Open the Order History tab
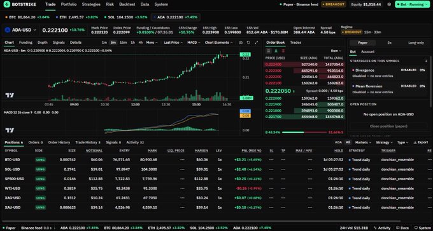433x231 pixels. point(59,142)
